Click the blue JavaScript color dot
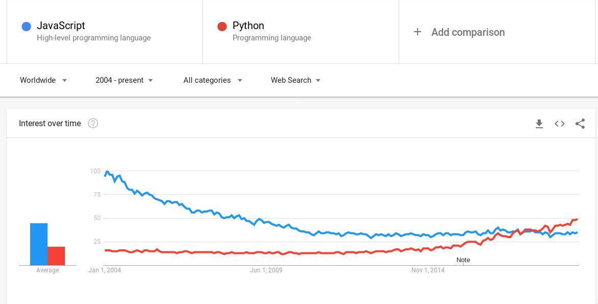The height and width of the screenshot is (304, 598). (27, 27)
